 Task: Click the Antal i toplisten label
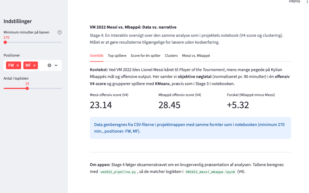pyautogui.click(x=16, y=79)
